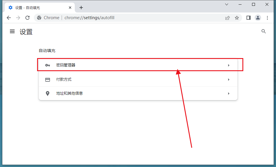The image size is (276, 167).
Task: Open 密码管理器 settings
Action: [x=138, y=65]
